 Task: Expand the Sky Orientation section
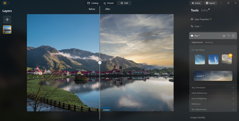pos(213,88)
